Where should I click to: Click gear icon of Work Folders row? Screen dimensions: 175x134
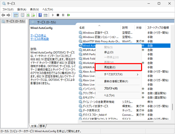pyautogui.click(x=80, y=58)
